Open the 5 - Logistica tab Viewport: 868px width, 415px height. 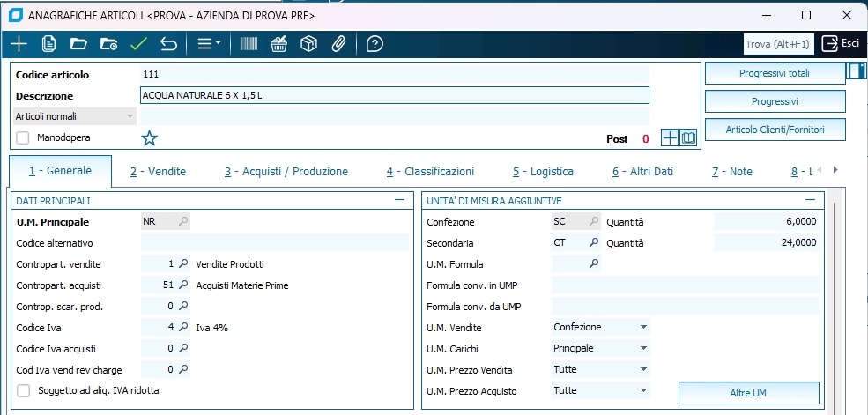pos(543,171)
